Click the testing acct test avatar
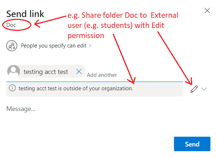This screenshot has height=157, width=217. click(x=13, y=71)
